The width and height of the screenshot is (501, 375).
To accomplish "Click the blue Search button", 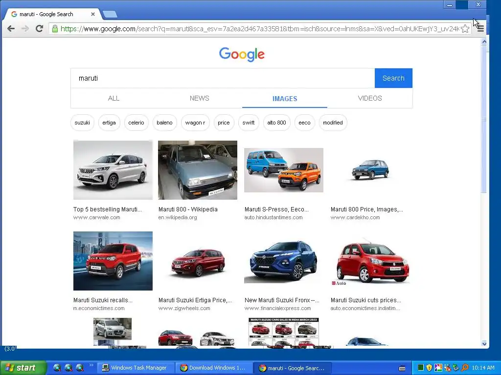I will click(393, 78).
